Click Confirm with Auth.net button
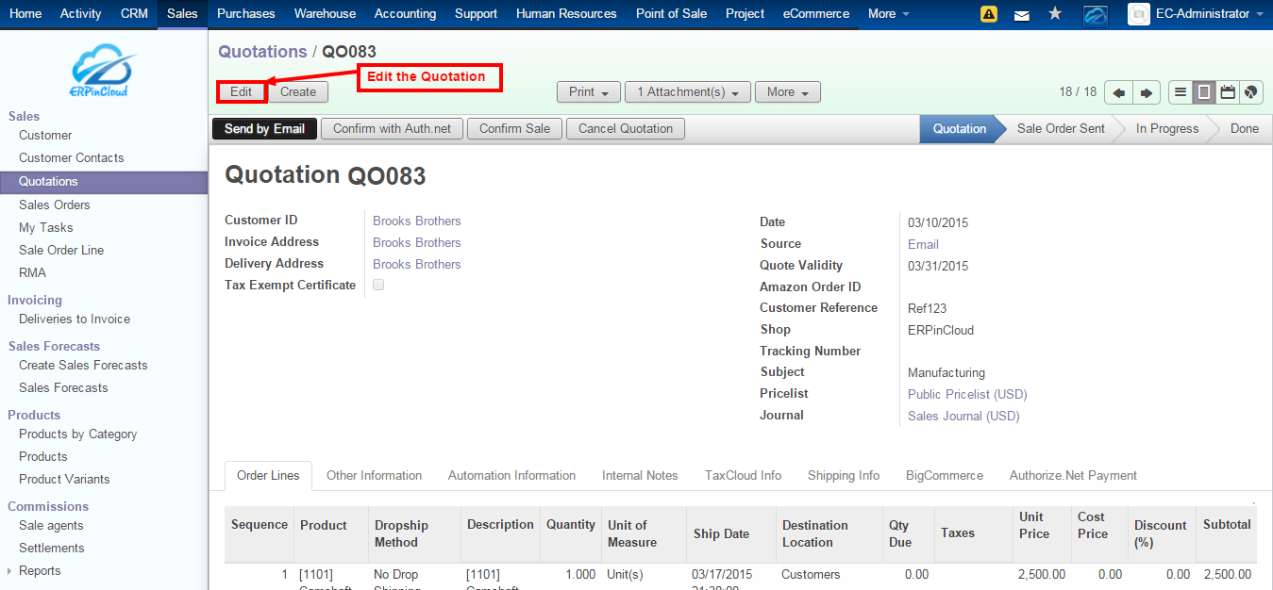 coord(393,129)
